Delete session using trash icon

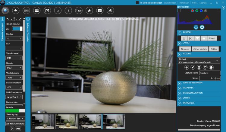click(199, 67)
